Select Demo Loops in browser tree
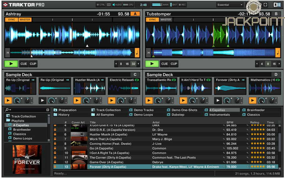 [x=23, y=138]
